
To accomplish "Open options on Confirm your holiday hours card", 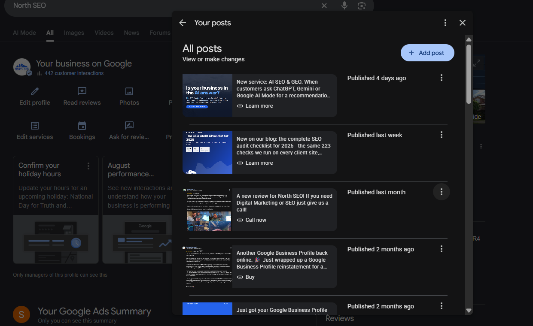I will (x=88, y=166).
